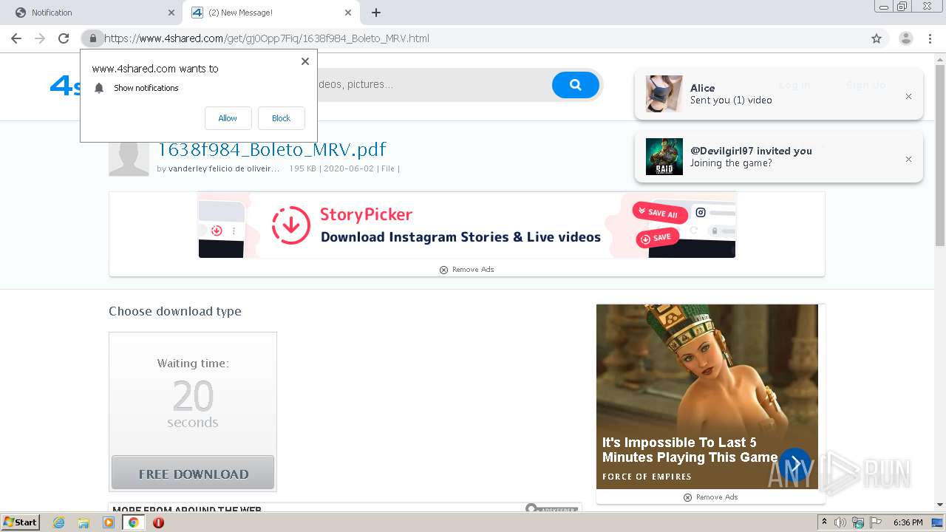Click the padlock site info icon
946x532 pixels.
[92, 38]
